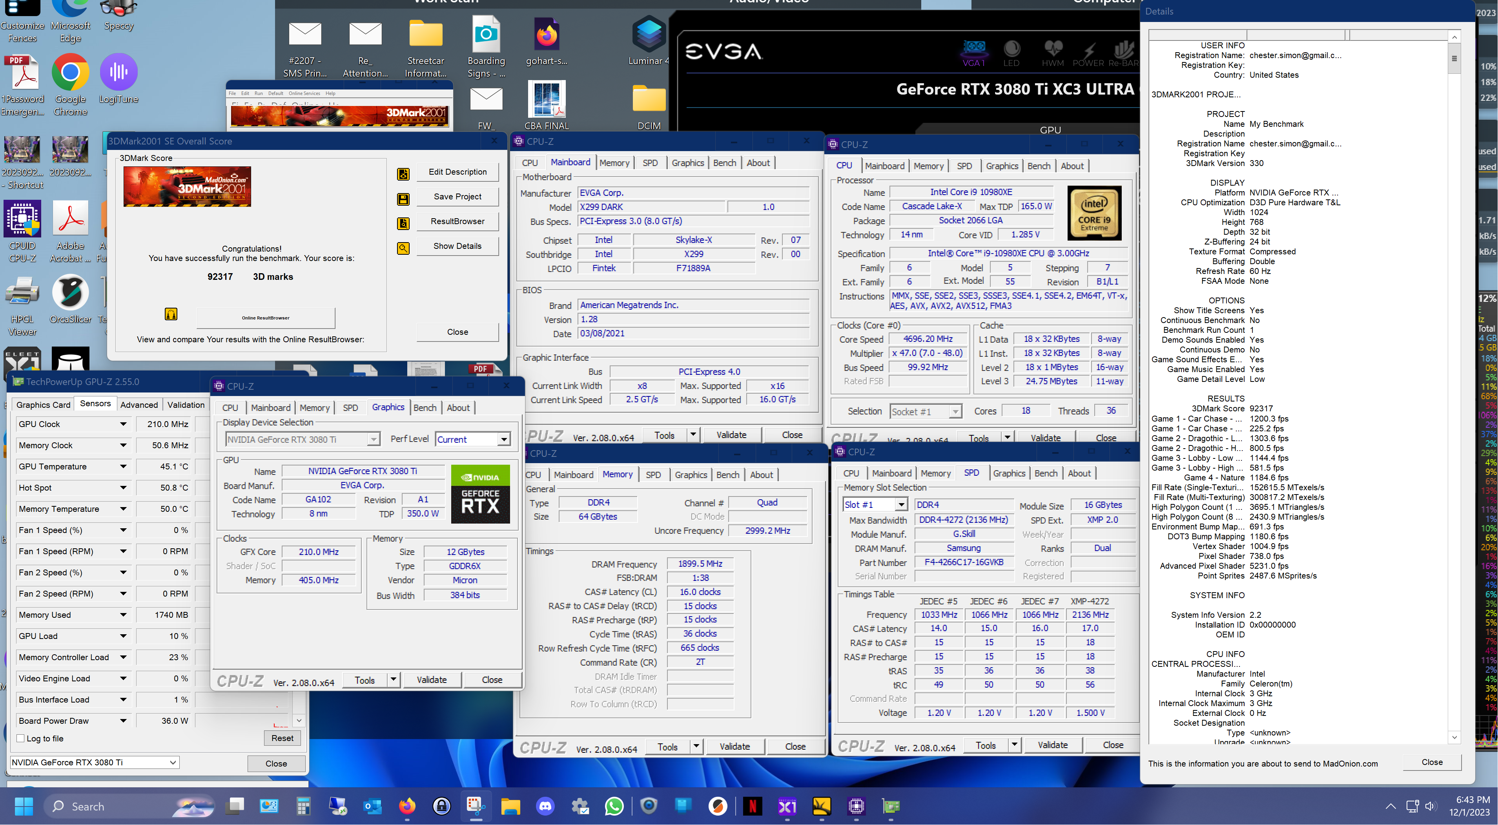Open the Socket #1 Selection dropdown in CPU-Z

[x=925, y=411]
